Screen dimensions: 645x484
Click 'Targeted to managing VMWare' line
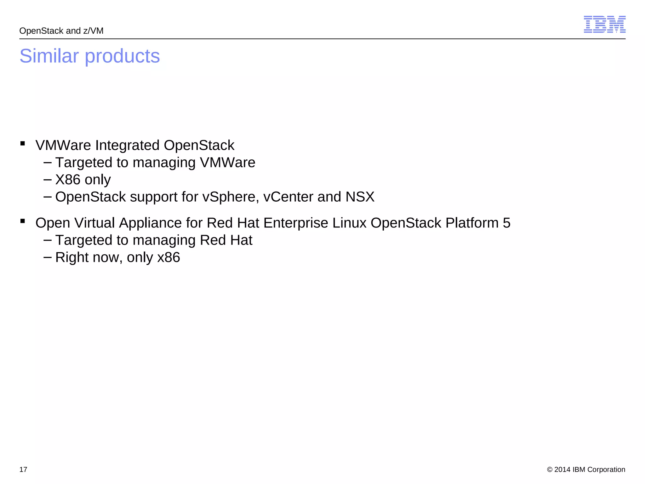[x=155, y=163]
